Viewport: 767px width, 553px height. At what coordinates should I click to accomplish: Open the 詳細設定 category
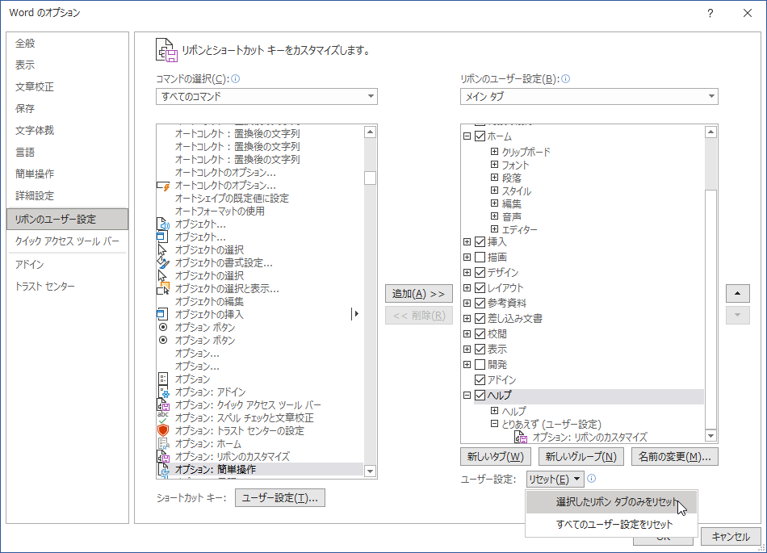[x=68, y=196]
